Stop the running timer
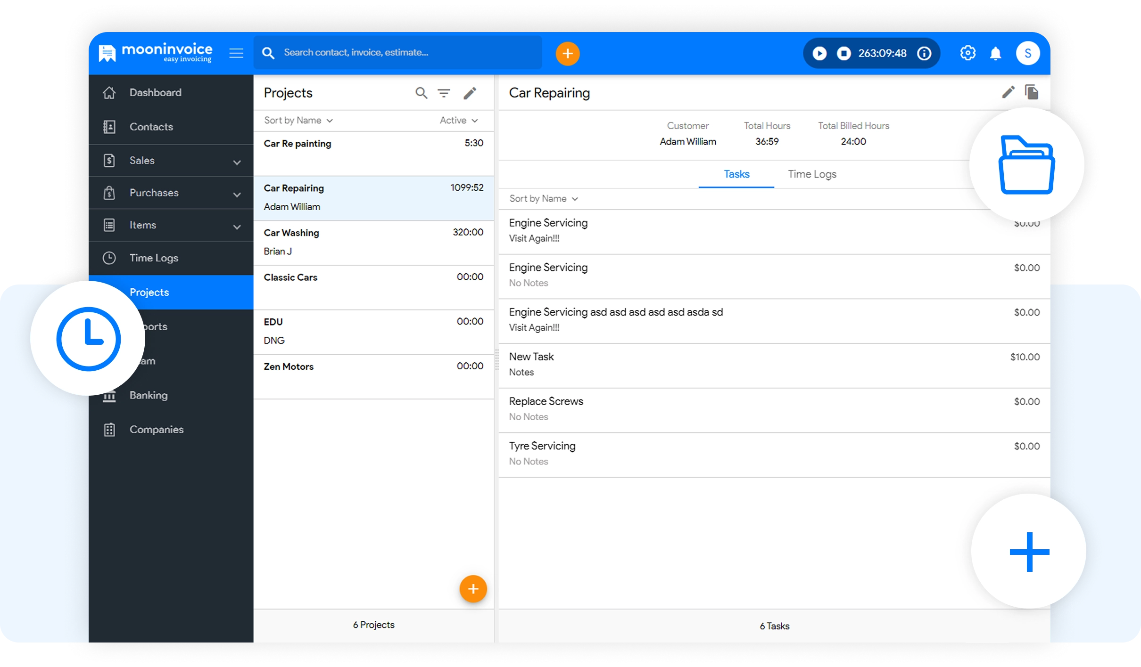 (x=843, y=53)
